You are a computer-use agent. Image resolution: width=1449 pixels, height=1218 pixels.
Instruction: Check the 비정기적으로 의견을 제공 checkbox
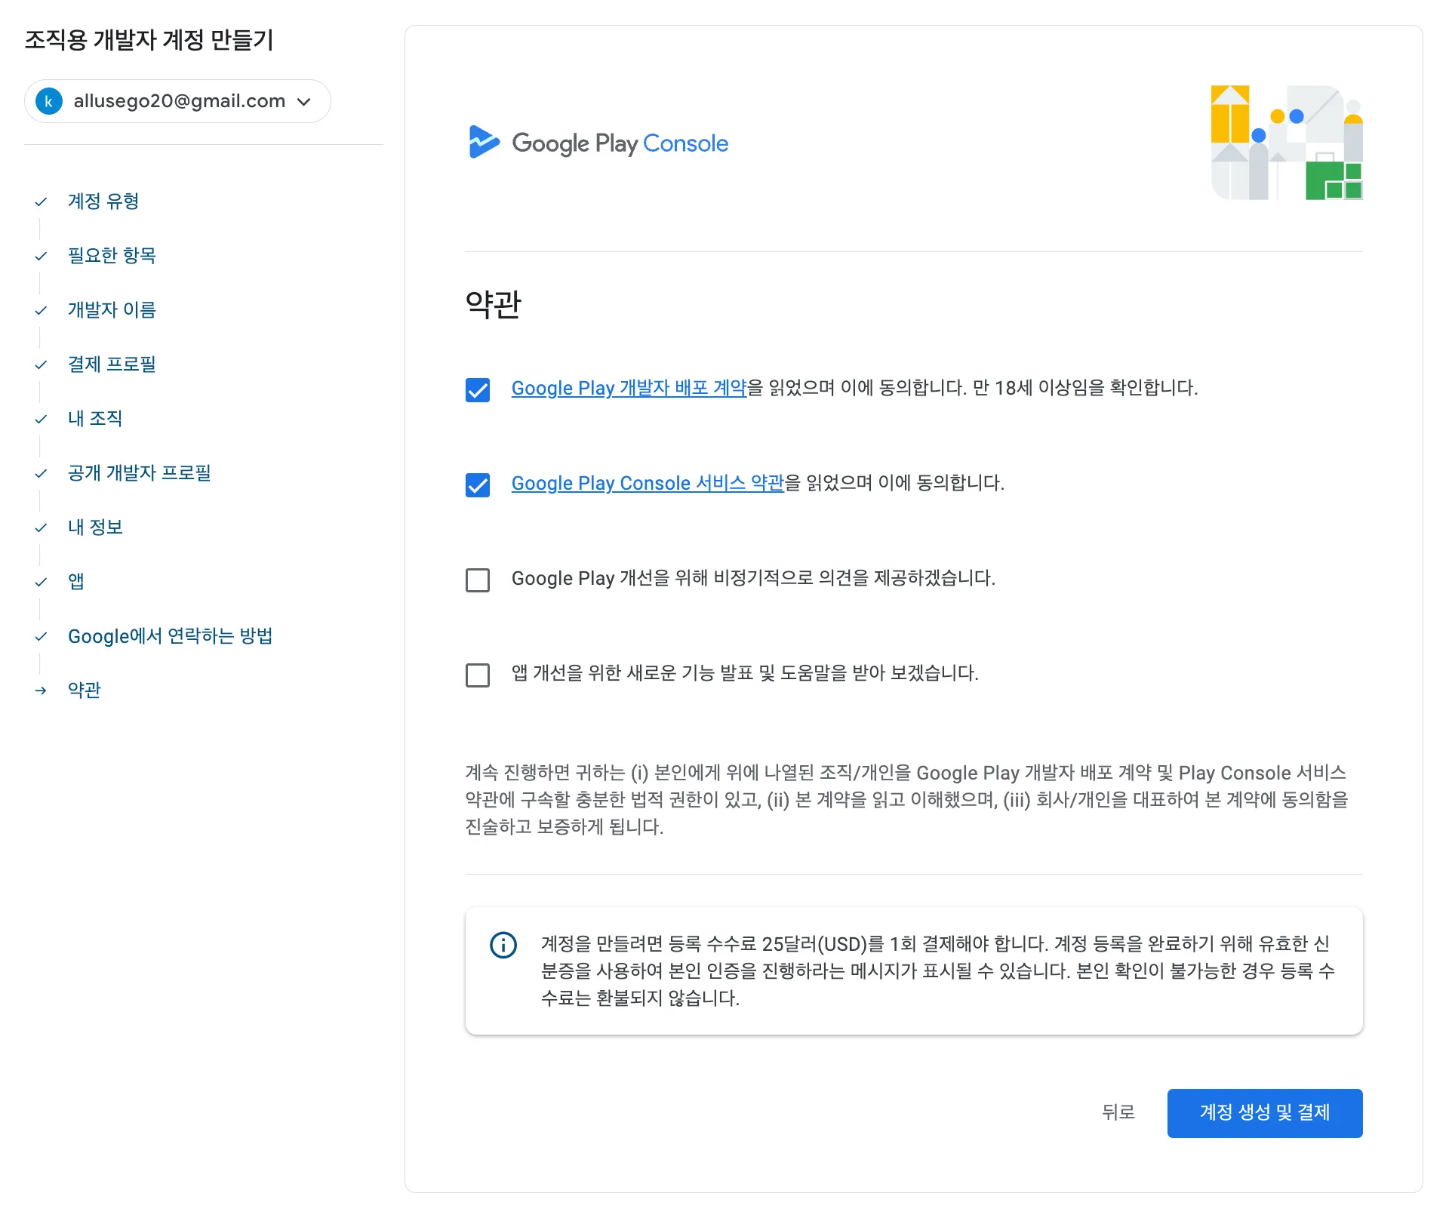(x=478, y=580)
